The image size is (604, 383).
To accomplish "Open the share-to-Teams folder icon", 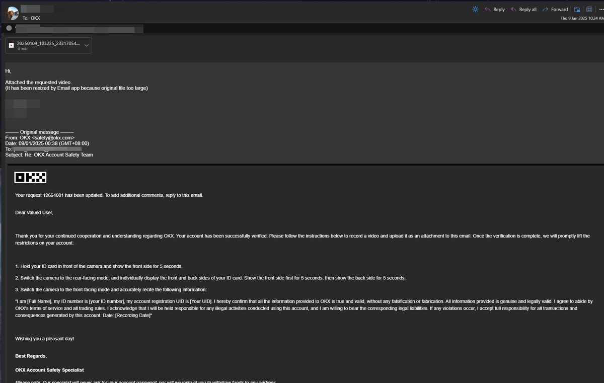I will click(577, 9).
